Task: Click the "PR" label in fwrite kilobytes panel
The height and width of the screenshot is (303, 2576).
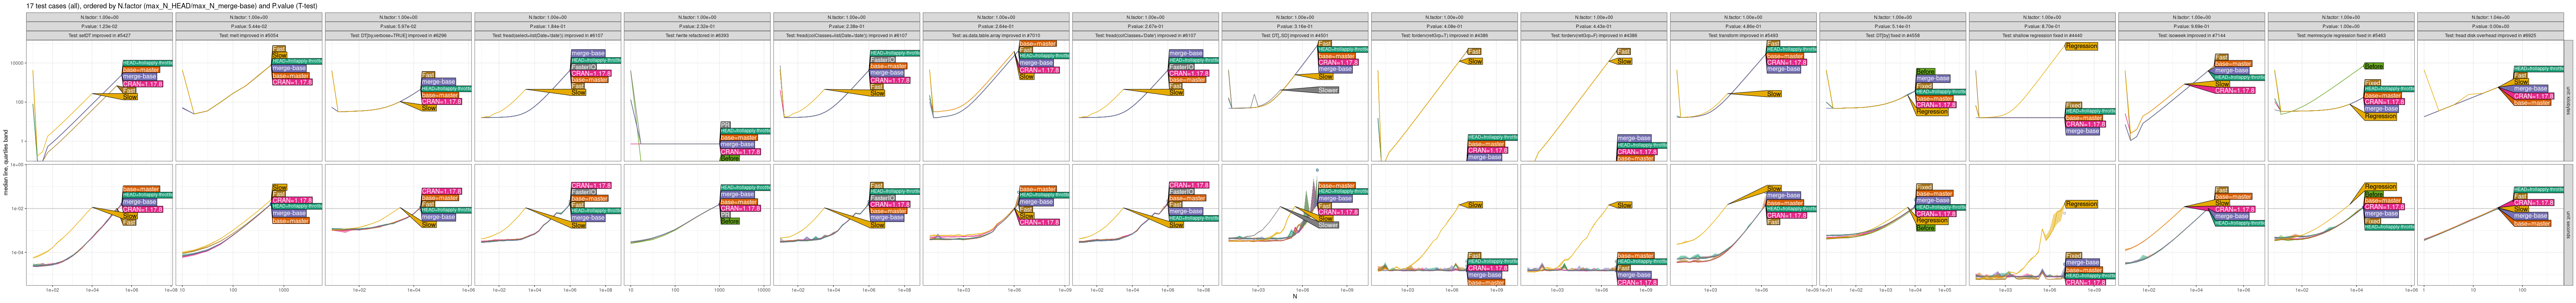Action: click(725, 125)
